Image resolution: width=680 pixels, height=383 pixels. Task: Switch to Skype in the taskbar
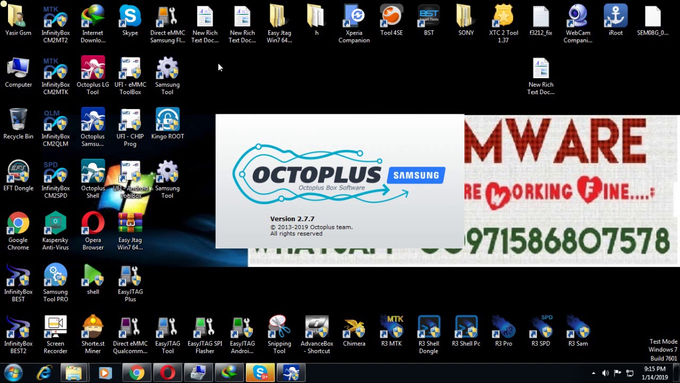point(260,373)
